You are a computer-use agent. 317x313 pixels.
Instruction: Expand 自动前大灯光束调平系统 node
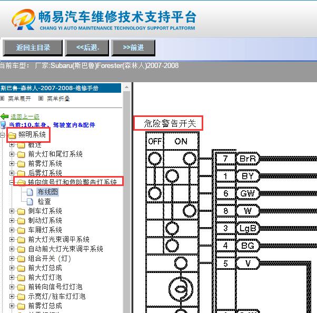[12, 249]
